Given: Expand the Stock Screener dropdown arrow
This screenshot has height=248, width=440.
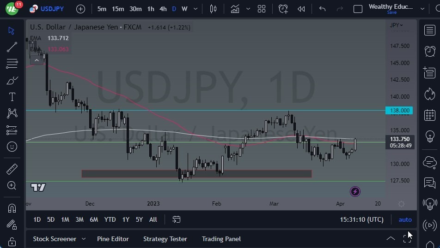Looking at the screenshot, I should 84,239.
